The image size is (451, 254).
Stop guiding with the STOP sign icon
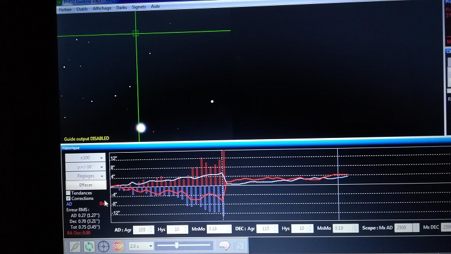(118, 247)
